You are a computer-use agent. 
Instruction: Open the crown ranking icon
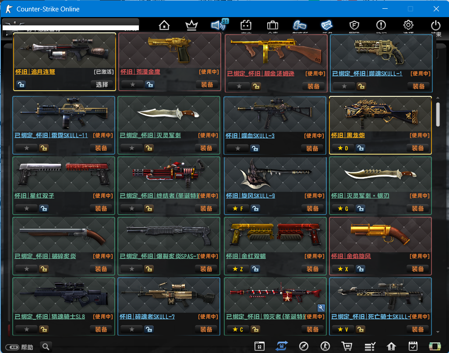pos(191,25)
